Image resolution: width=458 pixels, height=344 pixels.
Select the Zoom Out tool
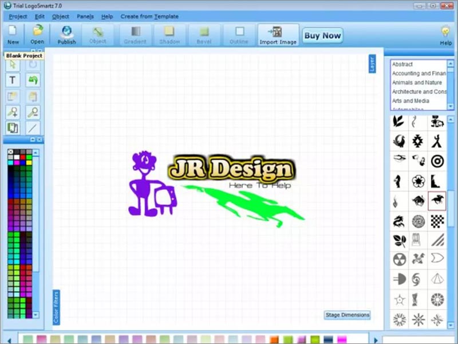(33, 112)
